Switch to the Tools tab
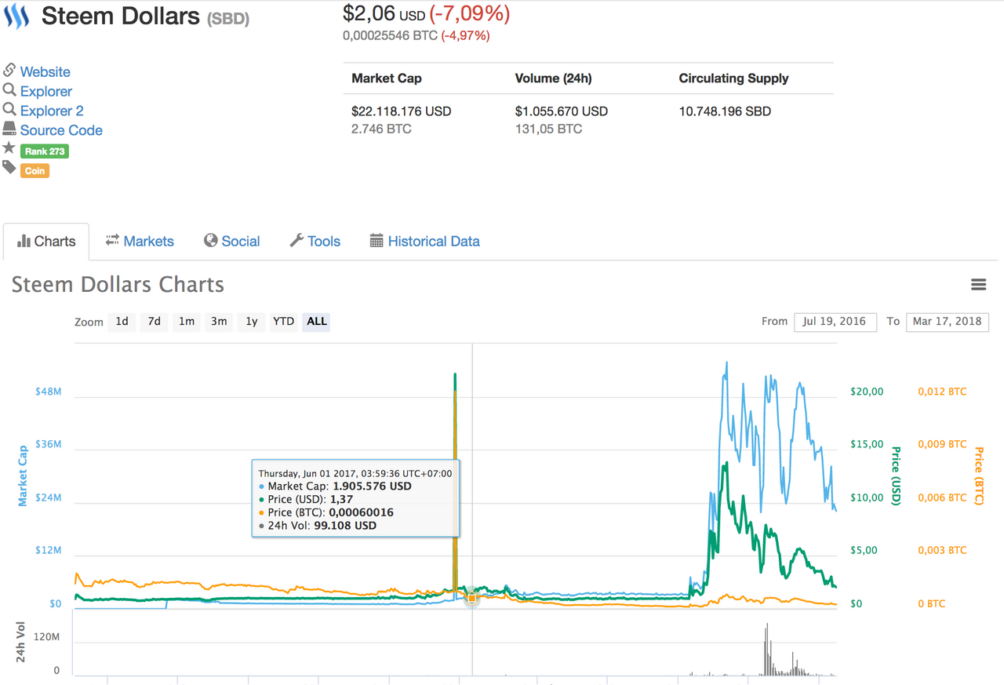The height and width of the screenshot is (685, 1004). pyautogui.click(x=315, y=241)
